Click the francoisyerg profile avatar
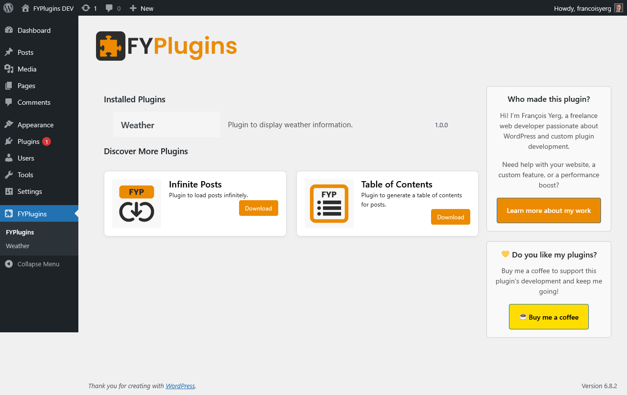The image size is (627, 395). [618, 8]
